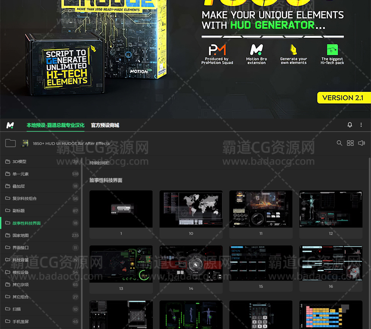Screen dimensions: 371x329
Task: Select the 模拟设备 category
Action: coord(41,272)
